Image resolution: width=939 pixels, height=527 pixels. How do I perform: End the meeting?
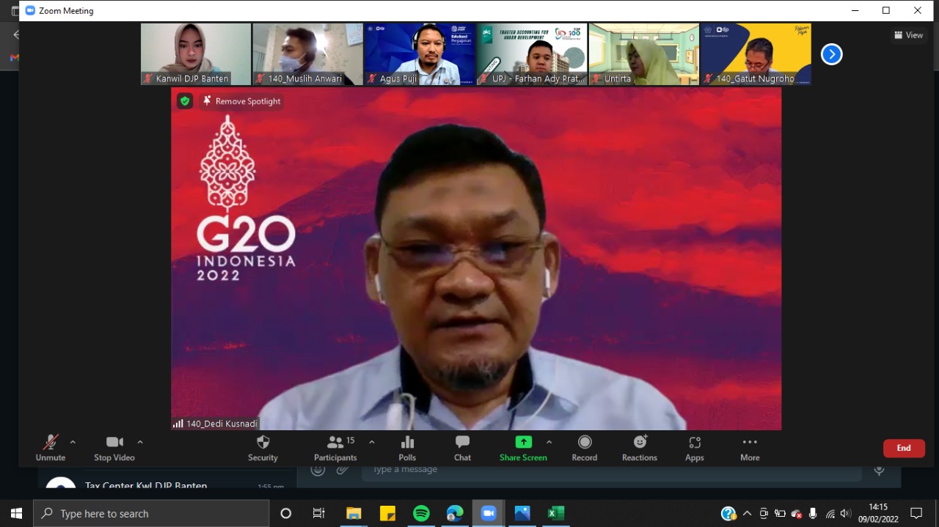904,448
